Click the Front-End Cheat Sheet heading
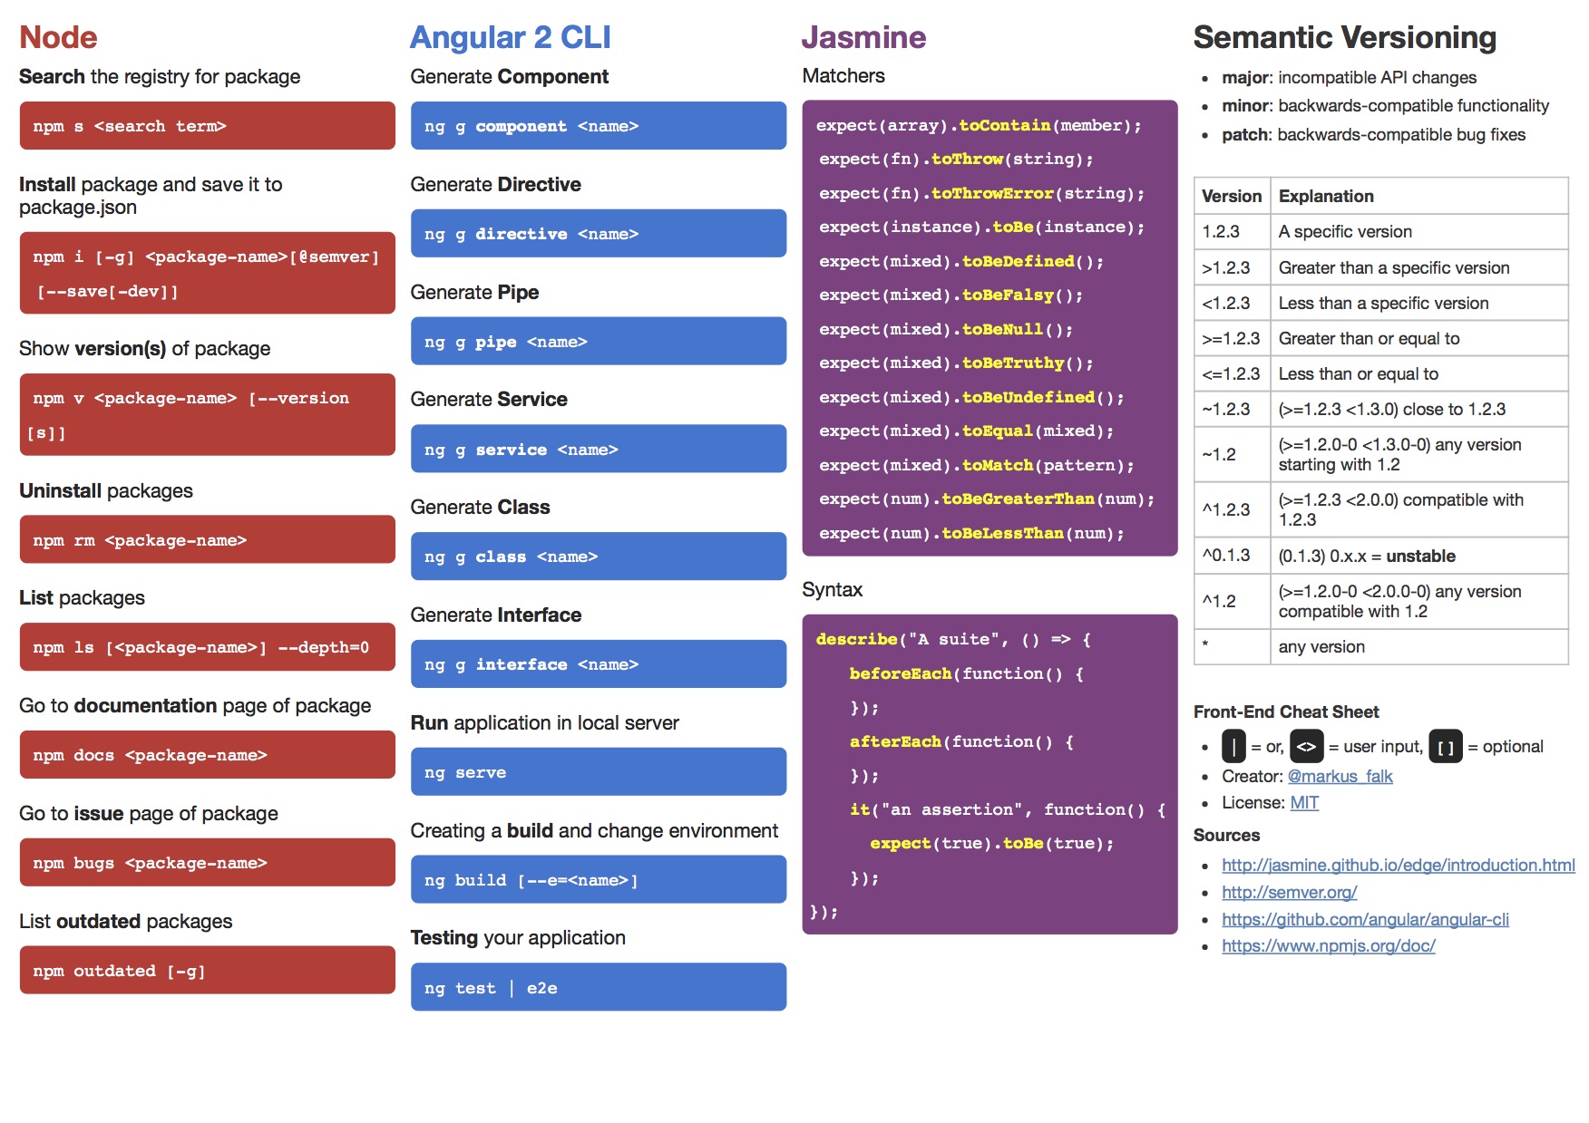 tap(1286, 712)
